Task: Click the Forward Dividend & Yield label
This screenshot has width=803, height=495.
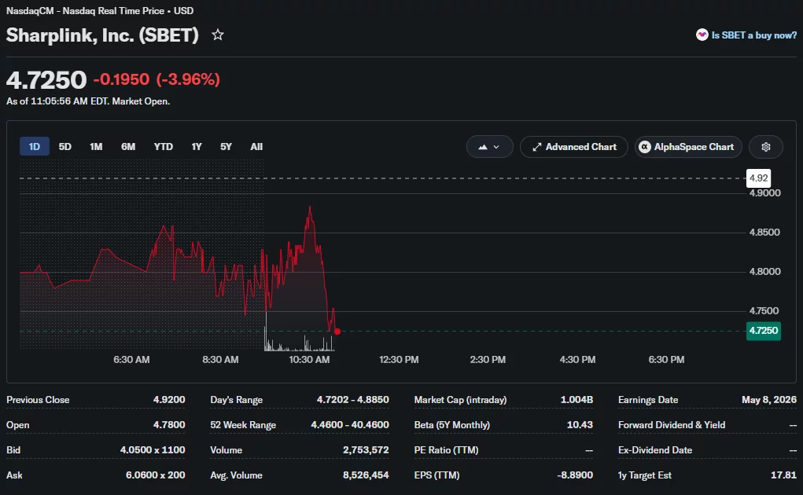Action: (x=672, y=425)
